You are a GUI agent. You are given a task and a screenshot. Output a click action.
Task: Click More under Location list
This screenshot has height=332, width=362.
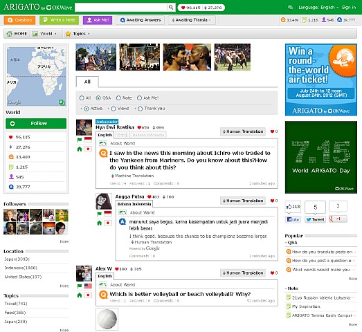(x=64, y=286)
